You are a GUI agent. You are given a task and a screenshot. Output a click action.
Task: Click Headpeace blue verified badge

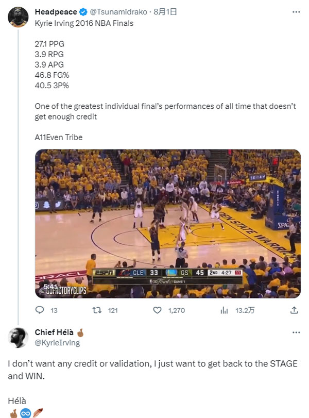(82, 12)
